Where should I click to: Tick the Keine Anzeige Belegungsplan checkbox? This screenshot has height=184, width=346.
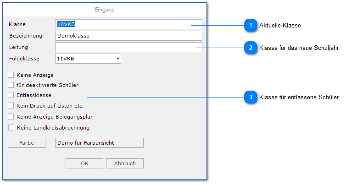pos(11,117)
